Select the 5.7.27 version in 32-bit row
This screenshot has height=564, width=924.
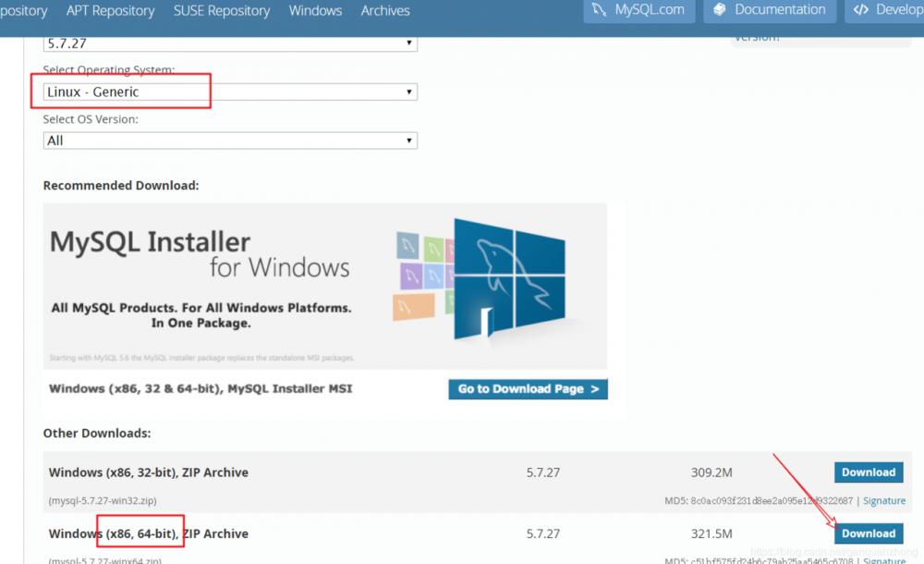click(x=542, y=472)
